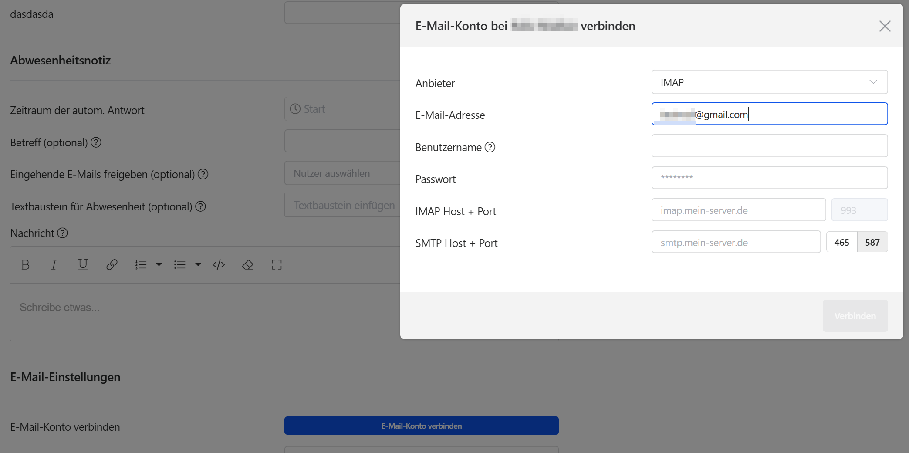Click the Verbinden button
Screen dimensions: 909x453
855,316
